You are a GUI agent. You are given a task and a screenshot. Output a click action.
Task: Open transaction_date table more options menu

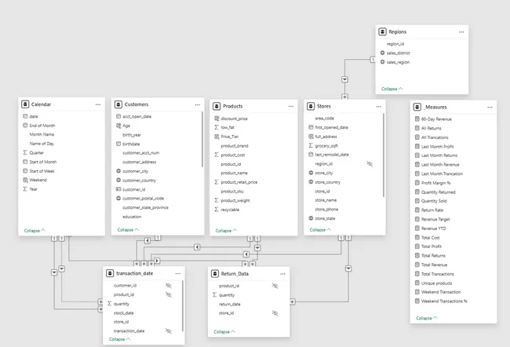pos(177,273)
